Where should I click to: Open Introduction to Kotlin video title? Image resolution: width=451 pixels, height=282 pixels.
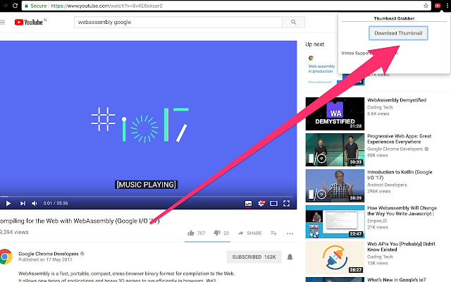point(400,175)
